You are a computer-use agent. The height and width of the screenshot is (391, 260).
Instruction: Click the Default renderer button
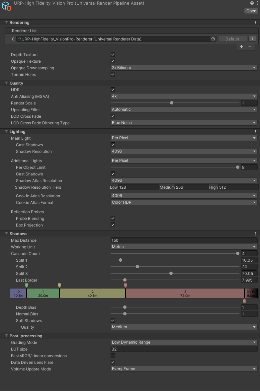[232, 39]
